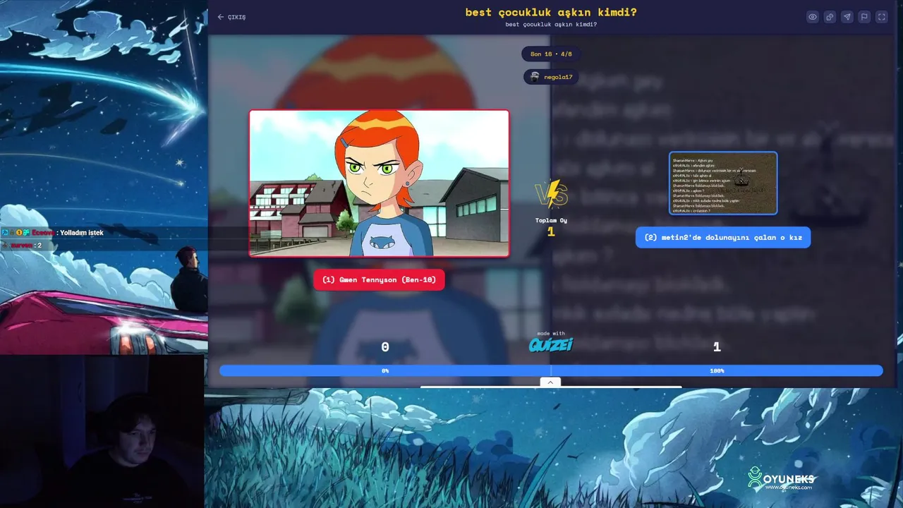This screenshot has width=903, height=508.
Task: Click the paper plane share icon
Action: pyautogui.click(x=847, y=17)
